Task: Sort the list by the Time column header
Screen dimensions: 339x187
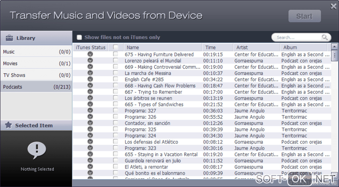Action: tap(217, 47)
